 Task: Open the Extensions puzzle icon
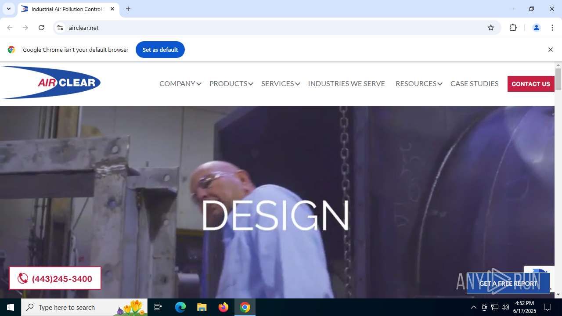513,28
